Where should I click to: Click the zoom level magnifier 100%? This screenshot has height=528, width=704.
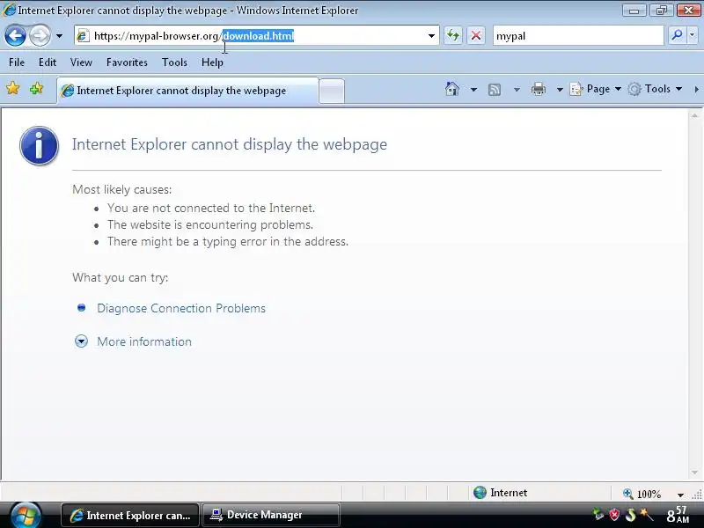pos(642,494)
